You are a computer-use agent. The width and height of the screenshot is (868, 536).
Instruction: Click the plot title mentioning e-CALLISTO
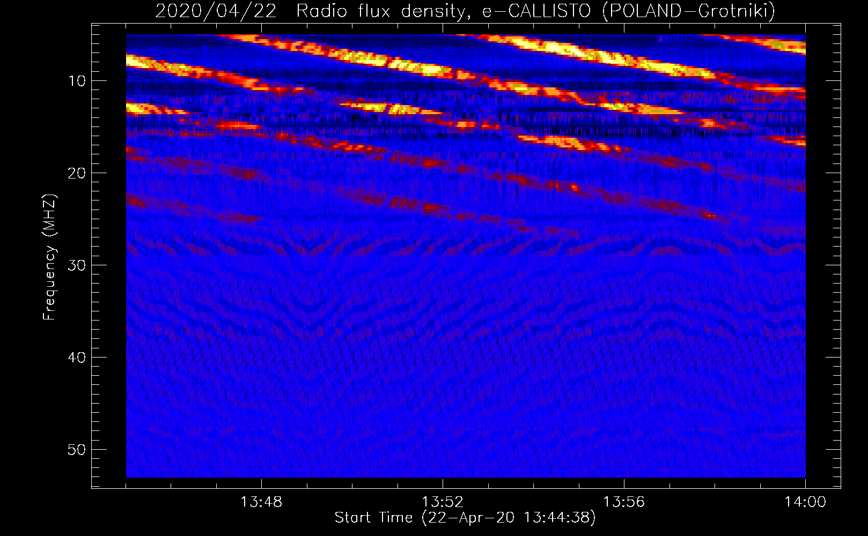point(465,11)
